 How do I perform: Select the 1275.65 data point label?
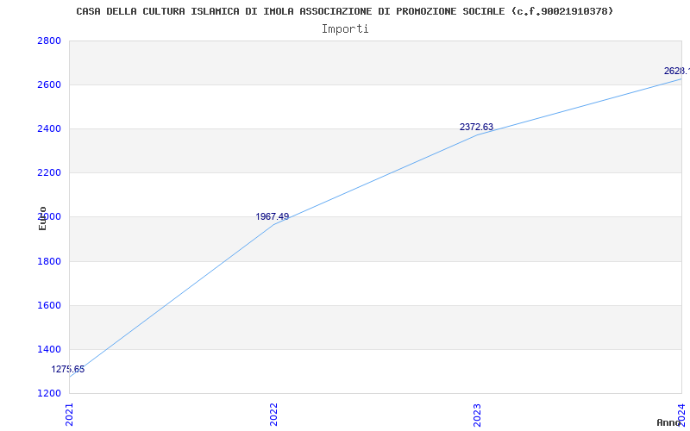click(68, 370)
